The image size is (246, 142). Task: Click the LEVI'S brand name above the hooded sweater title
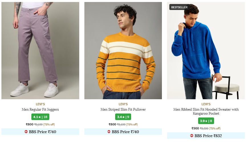click(206, 104)
